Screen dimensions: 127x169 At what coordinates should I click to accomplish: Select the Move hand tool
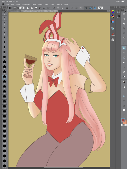click(x=124, y=19)
